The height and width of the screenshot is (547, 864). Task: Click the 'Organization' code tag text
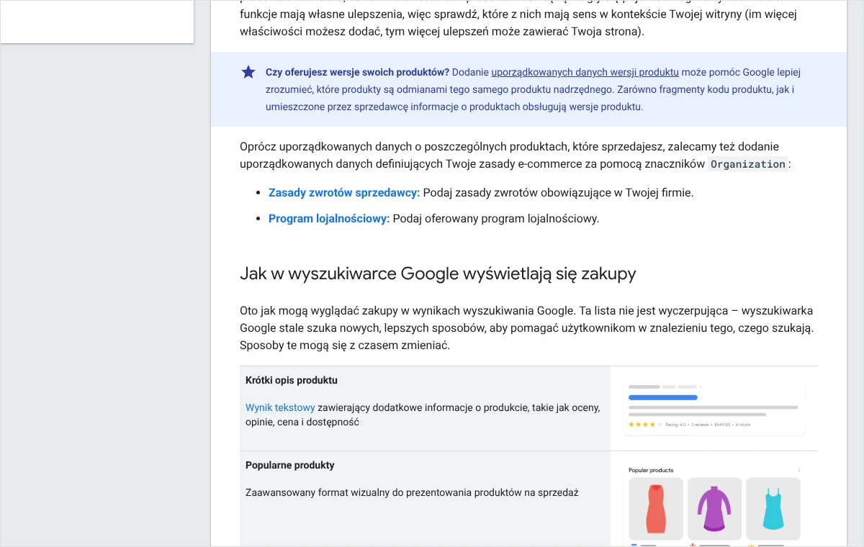pos(748,164)
